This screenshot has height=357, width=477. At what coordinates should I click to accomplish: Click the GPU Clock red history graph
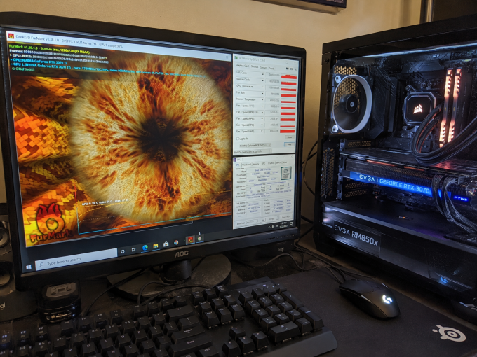288,76
